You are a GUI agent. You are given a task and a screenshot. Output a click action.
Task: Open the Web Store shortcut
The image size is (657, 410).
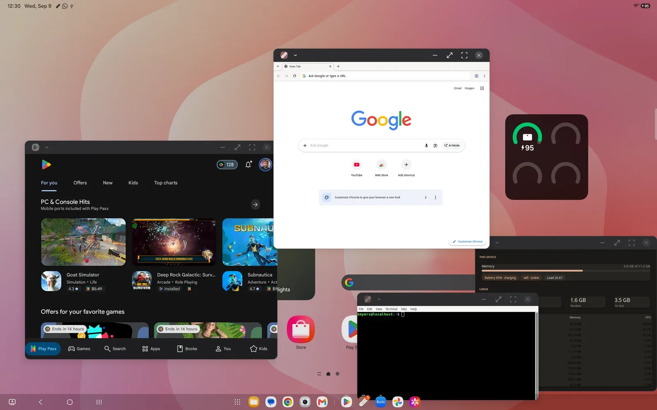pos(381,168)
